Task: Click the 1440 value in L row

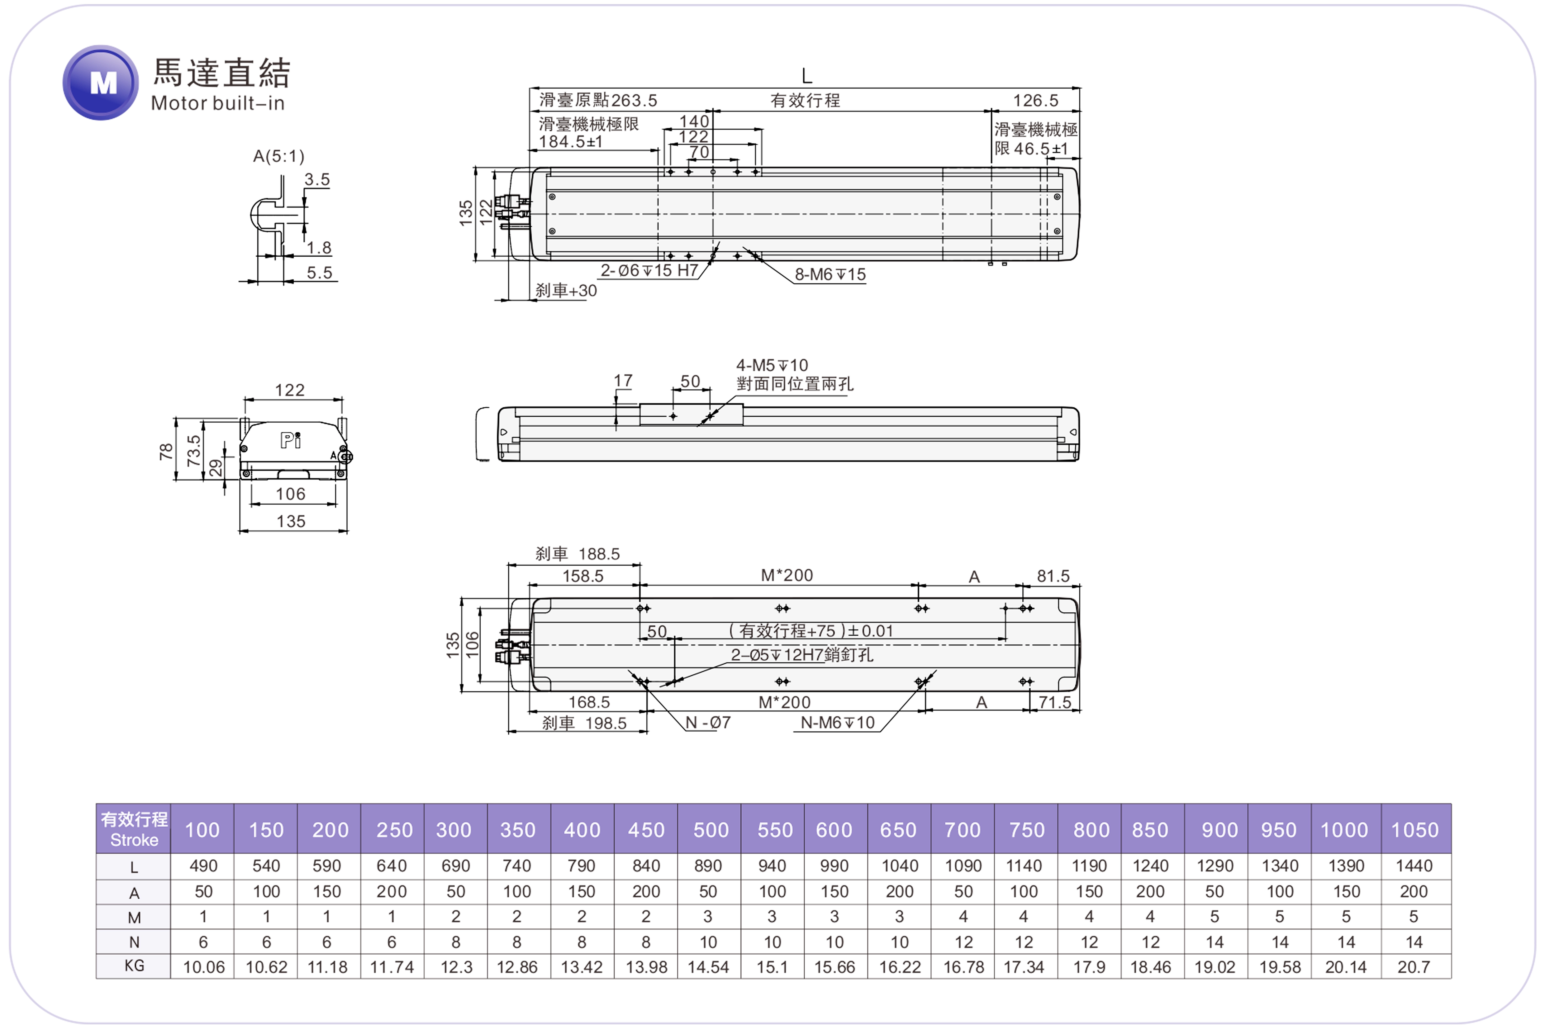Action: tap(1414, 866)
